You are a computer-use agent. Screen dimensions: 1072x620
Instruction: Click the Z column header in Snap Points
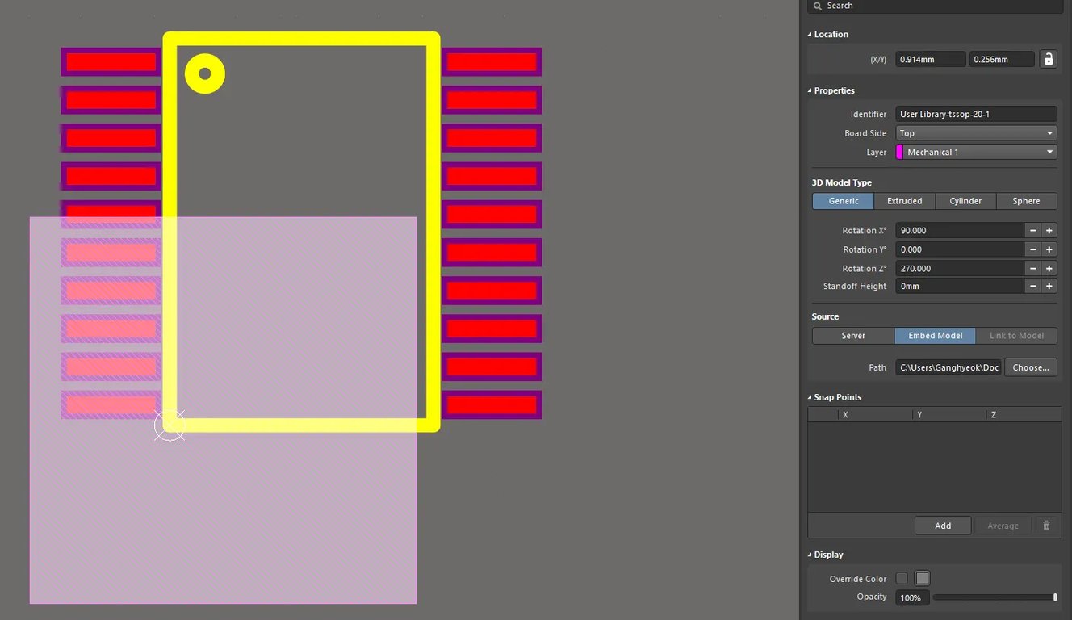click(x=1024, y=414)
